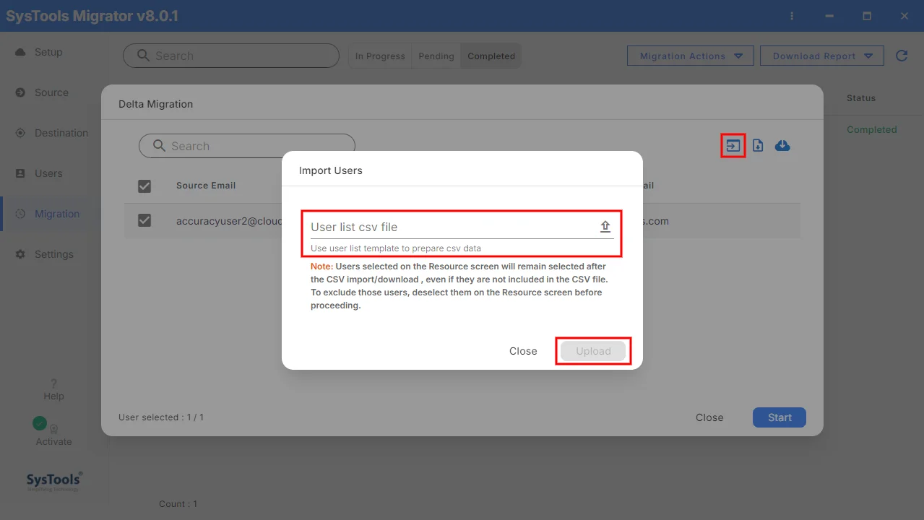This screenshot has width=924, height=520.
Task: Click the accuracyuser2 source email cell
Action: click(x=228, y=221)
